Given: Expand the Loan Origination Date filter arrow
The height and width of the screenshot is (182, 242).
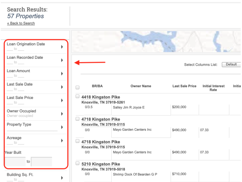Looking at the screenshot, I should tap(62, 47).
